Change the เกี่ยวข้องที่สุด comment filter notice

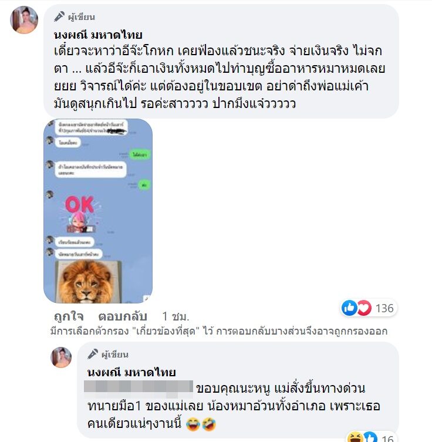click(x=166, y=331)
